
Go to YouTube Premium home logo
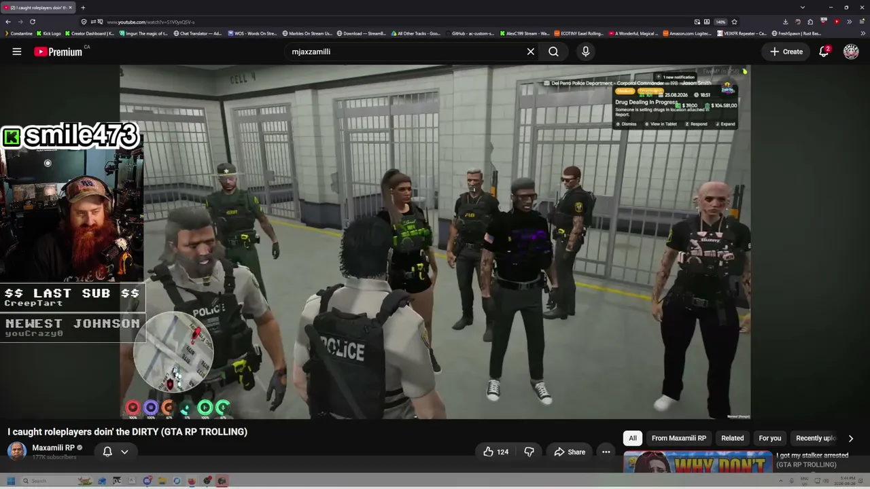58,52
